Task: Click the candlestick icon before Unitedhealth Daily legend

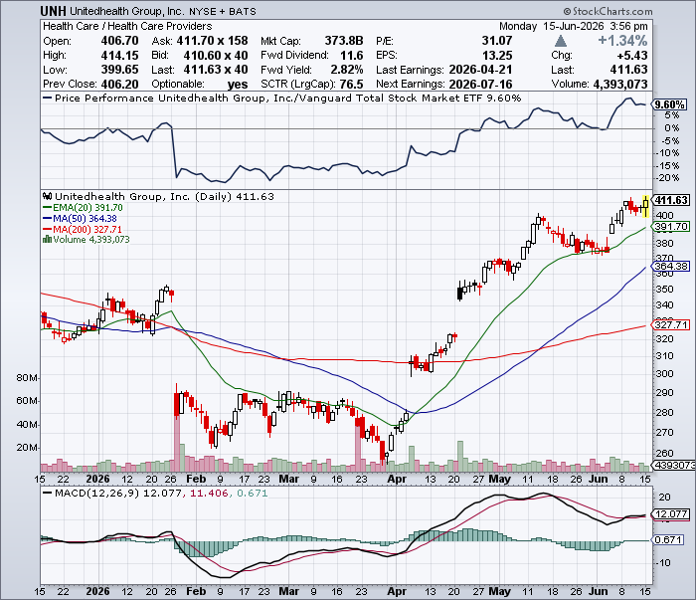Action: 47,196
